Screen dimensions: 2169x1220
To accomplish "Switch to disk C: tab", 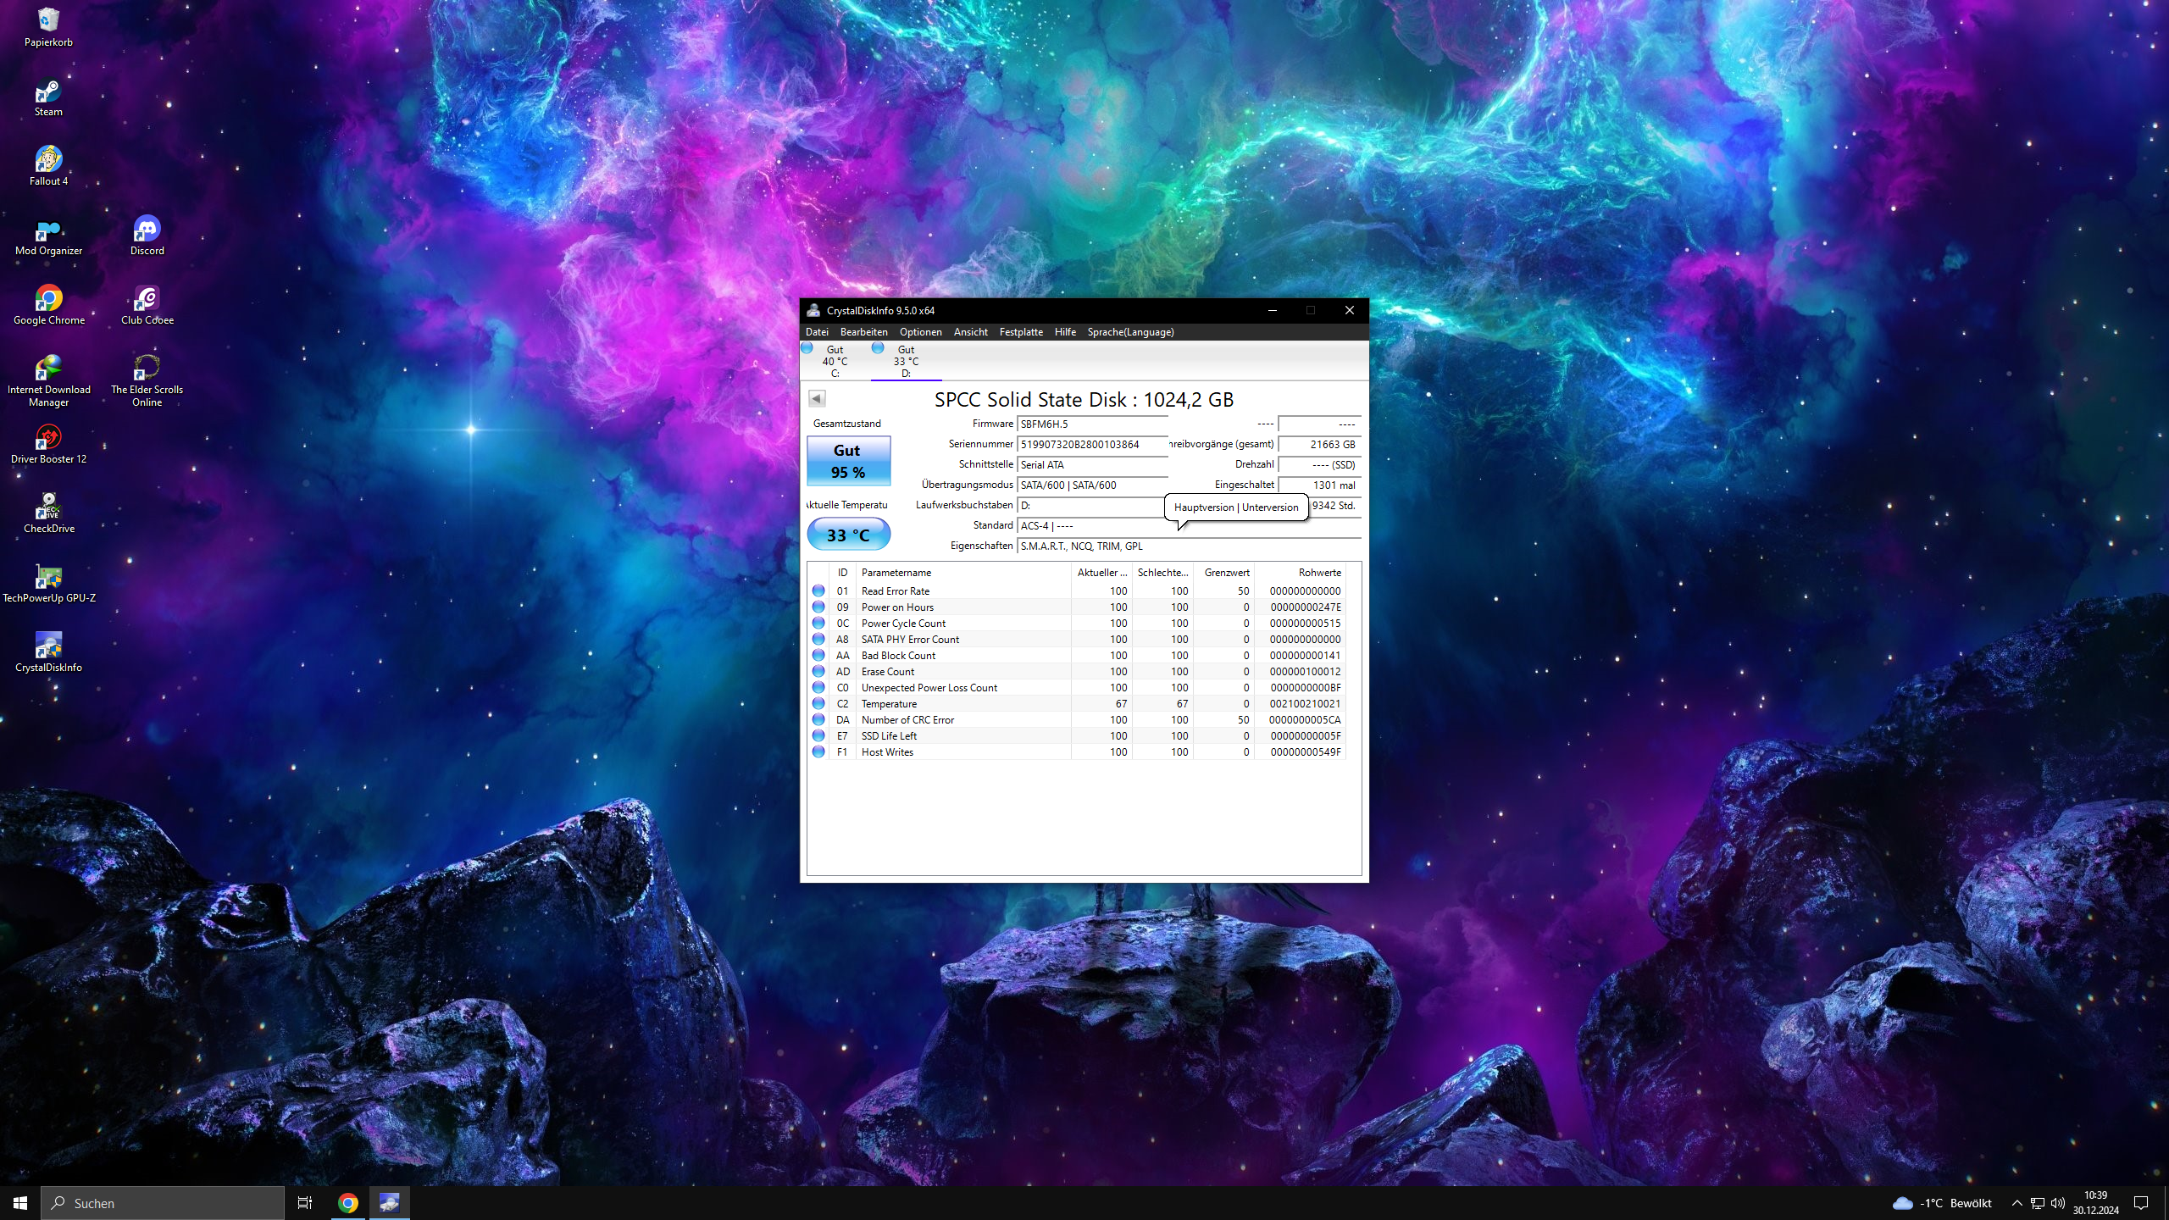I will [x=834, y=361].
